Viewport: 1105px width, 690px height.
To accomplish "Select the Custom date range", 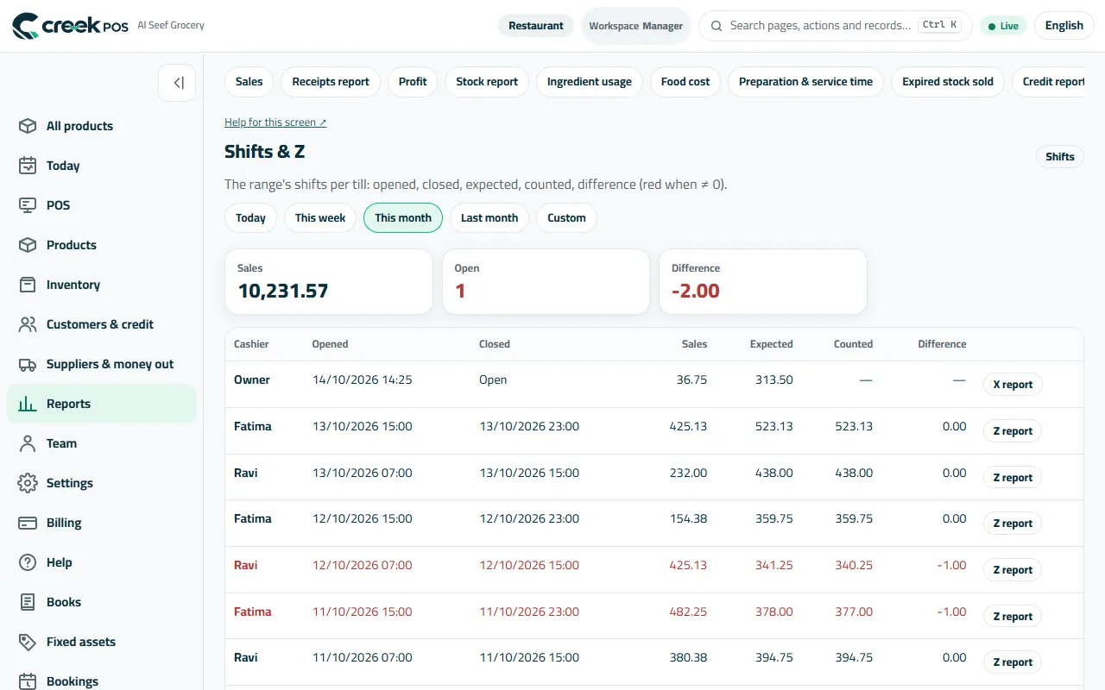I will point(566,218).
